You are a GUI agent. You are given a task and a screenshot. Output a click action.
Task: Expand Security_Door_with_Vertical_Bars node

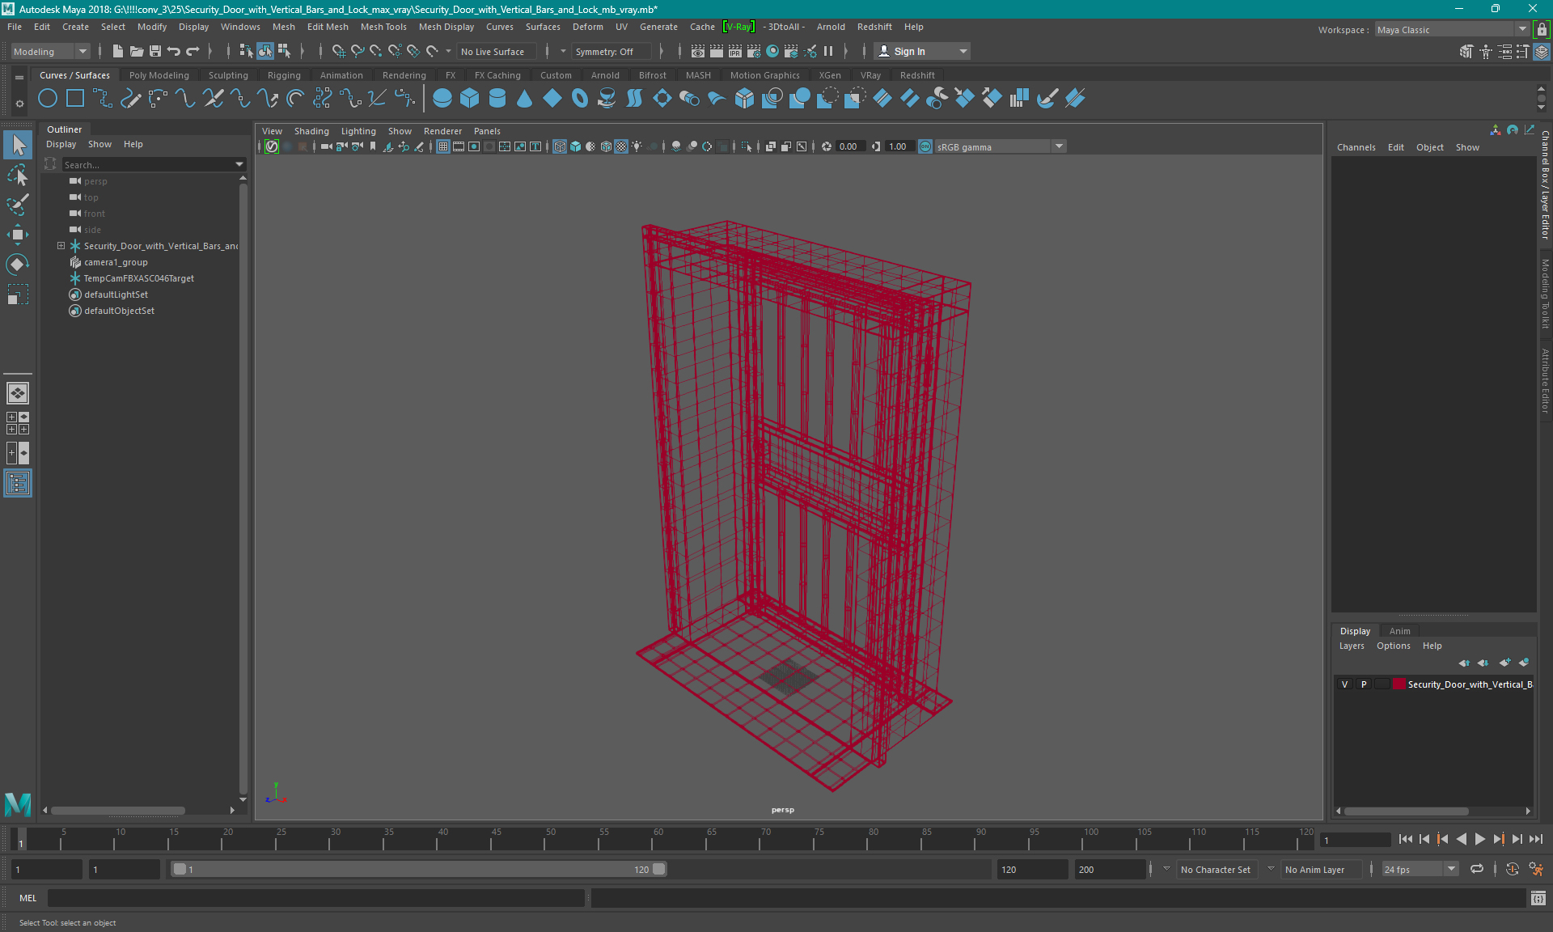coord(61,246)
